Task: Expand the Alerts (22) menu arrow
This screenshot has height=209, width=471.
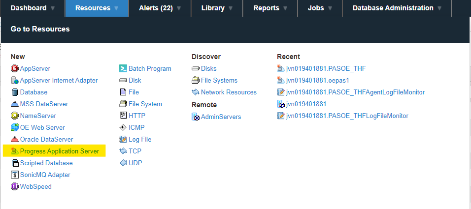Action: (179, 8)
